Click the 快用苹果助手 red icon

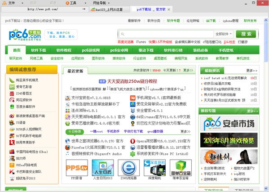click(x=12, y=143)
